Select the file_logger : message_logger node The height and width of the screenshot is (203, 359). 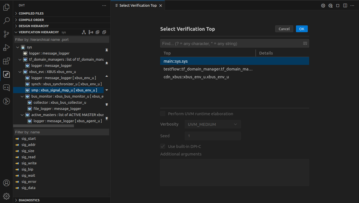pyautogui.click(x=57, y=108)
